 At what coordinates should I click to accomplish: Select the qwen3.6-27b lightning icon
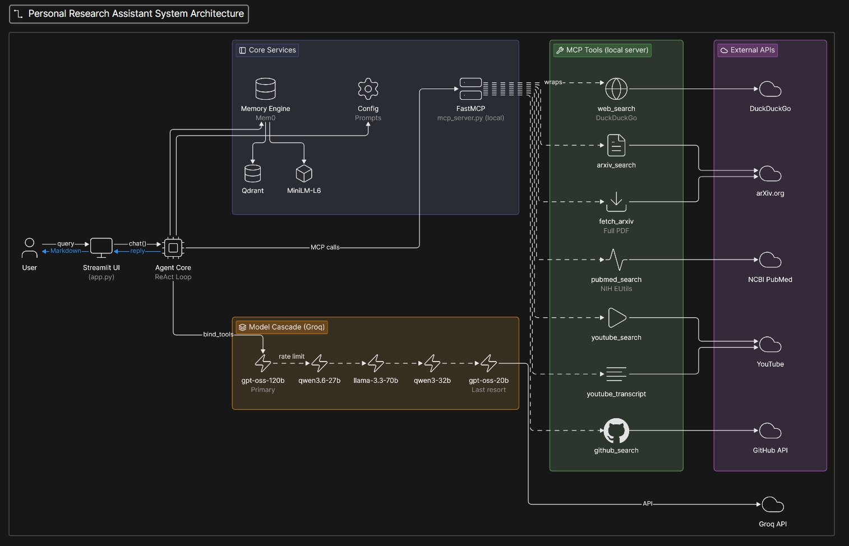(x=320, y=363)
